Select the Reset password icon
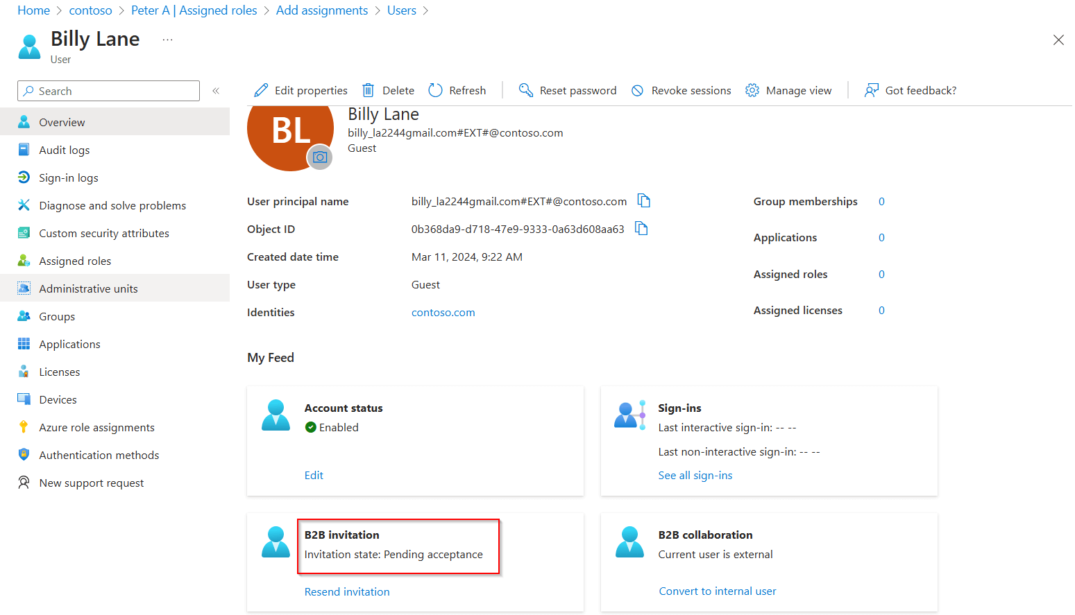This screenshot has height=615, width=1075. point(525,90)
